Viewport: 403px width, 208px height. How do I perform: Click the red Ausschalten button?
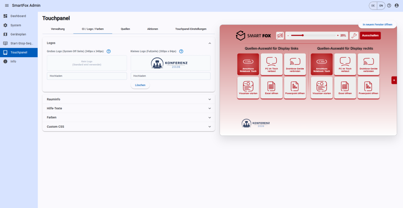coord(370,35)
